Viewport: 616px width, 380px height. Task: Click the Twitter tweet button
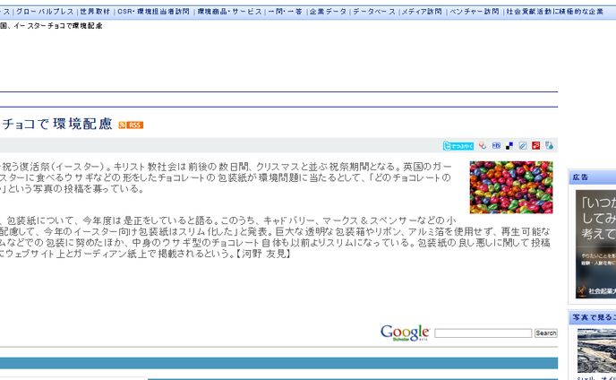click(458, 146)
